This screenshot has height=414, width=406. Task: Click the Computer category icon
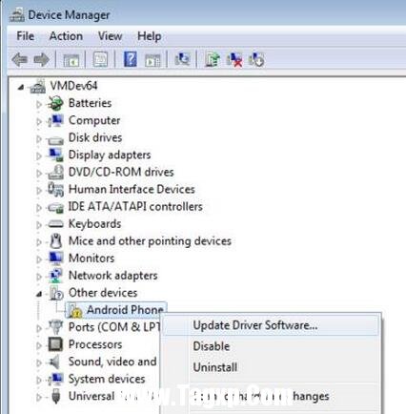point(55,120)
